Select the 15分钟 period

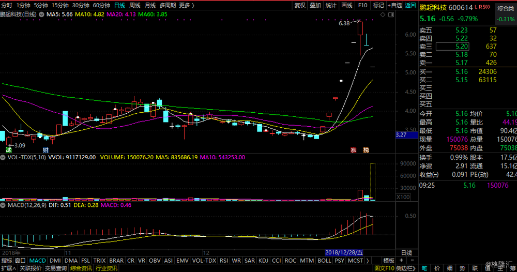pyautogui.click(x=59, y=5)
